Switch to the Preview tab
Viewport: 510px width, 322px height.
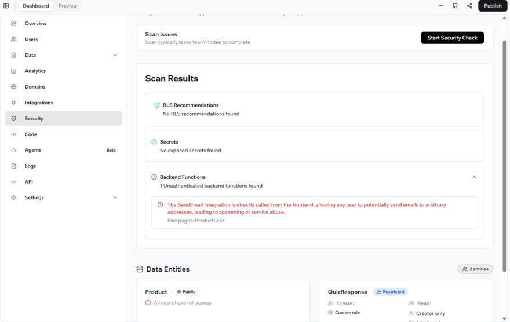(x=68, y=6)
